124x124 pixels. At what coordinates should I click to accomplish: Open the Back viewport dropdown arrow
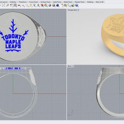tap(73, 66)
